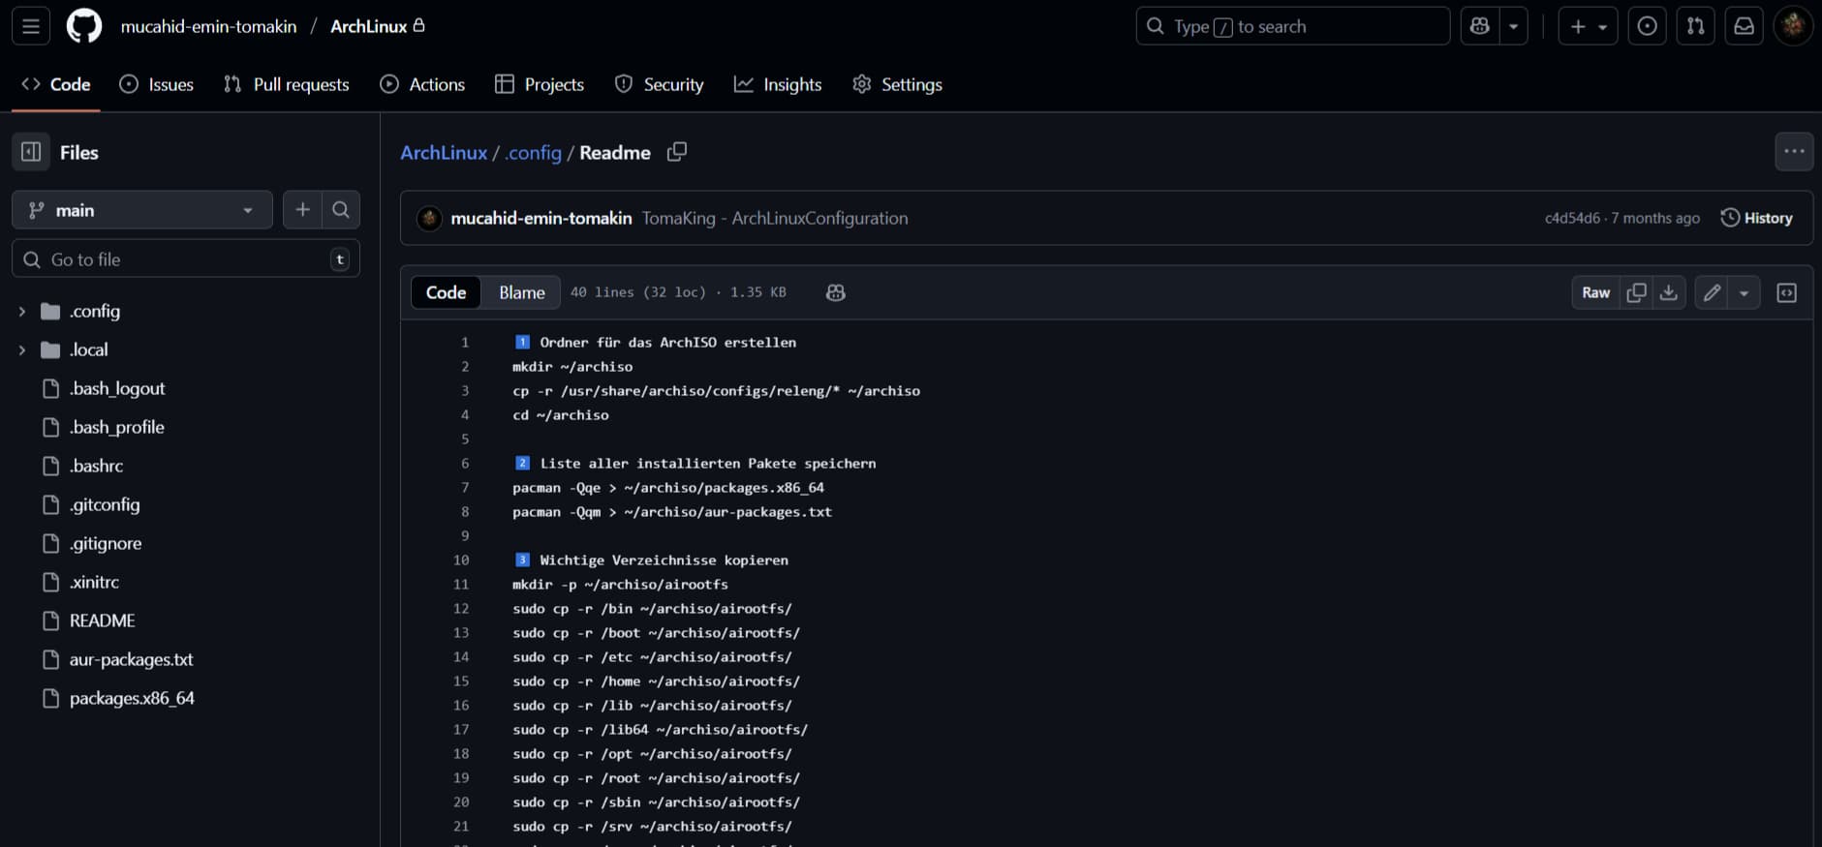Open the .gitignore file
The width and height of the screenshot is (1822, 847).
pos(106,543)
